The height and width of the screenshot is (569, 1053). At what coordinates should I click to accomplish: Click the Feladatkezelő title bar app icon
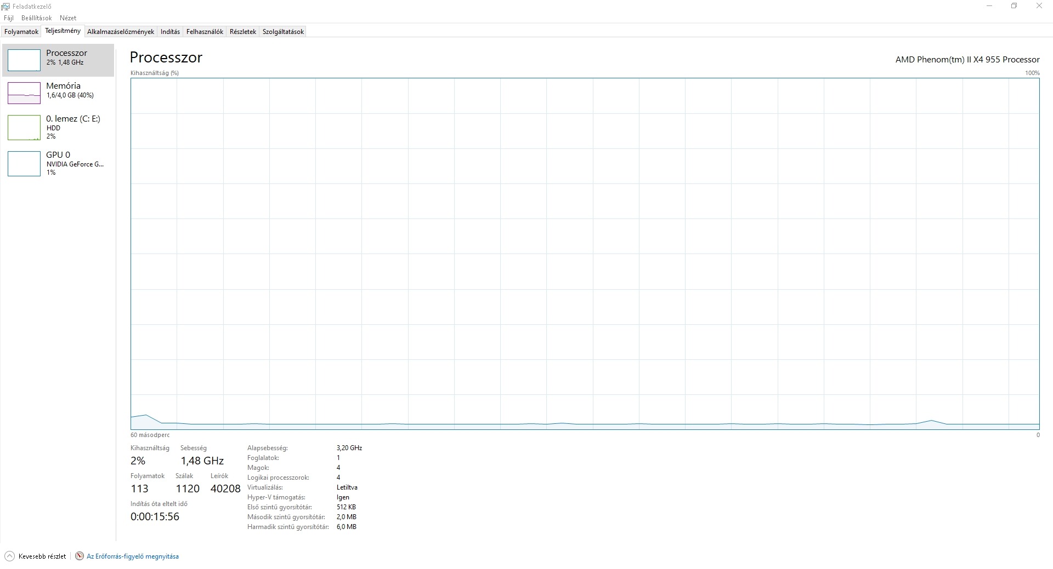click(x=6, y=6)
